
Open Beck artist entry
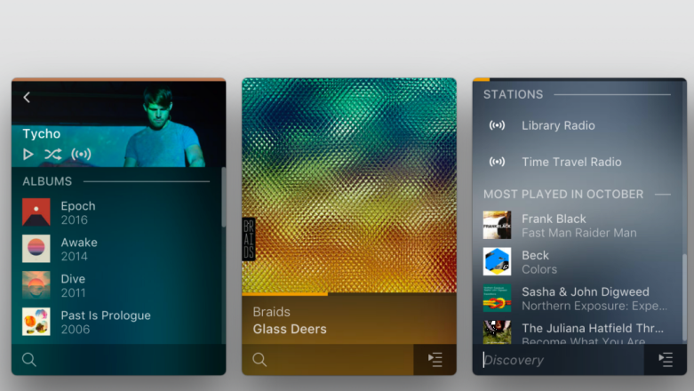tap(535, 255)
